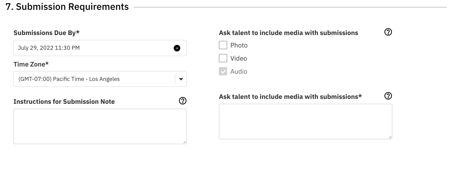
Task: Click into the required media text area
Action: point(305,121)
